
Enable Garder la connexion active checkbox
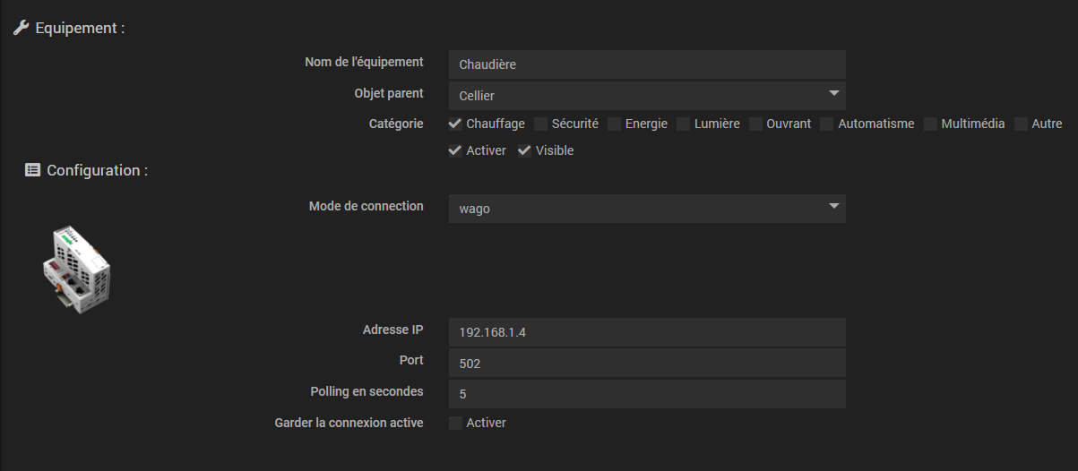455,423
